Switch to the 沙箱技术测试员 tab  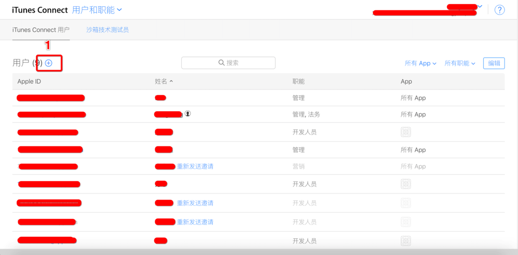[x=107, y=29]
